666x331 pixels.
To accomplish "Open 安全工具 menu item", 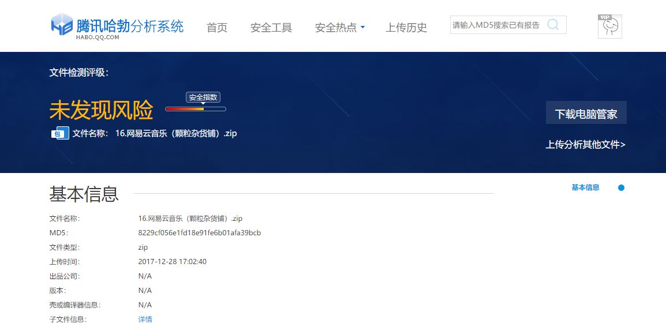I will 271,28.
